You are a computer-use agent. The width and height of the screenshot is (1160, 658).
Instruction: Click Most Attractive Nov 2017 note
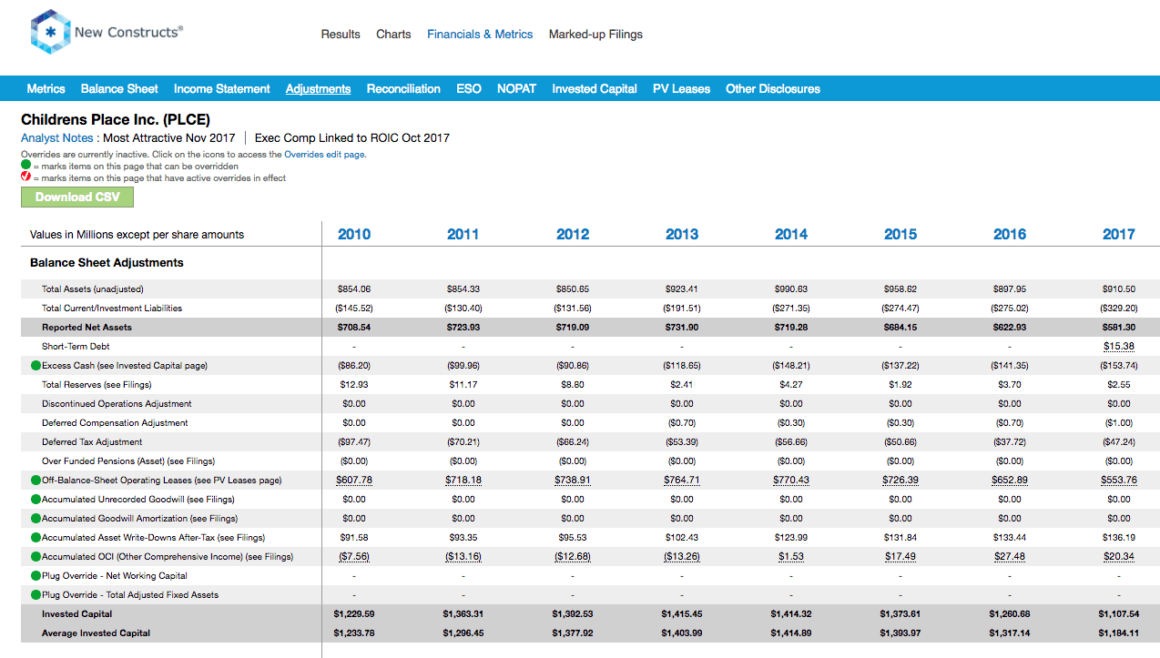pos(168,138)
